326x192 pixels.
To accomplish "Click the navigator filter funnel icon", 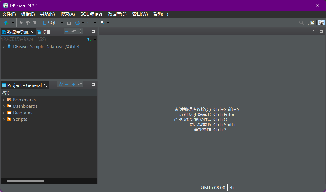I will coord(89,40).
